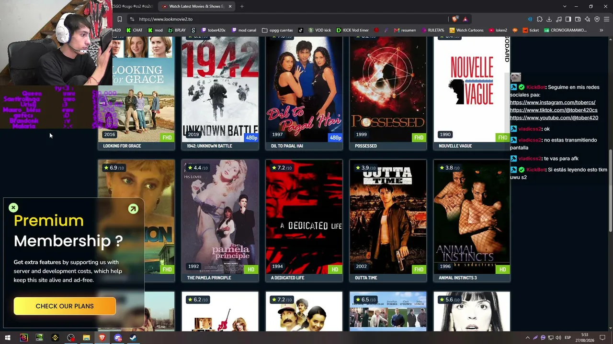Close the Premium Membership popup
The width and height of the screenshot is (613, 344).
13,208
